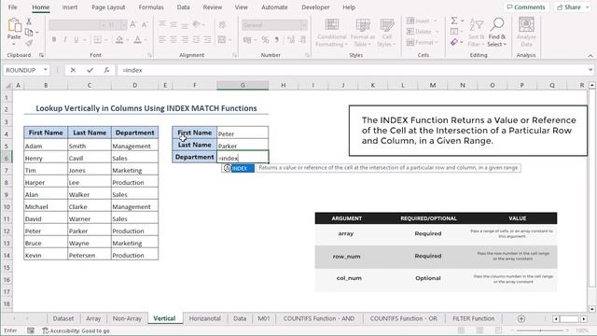Click the Cut scissors icon
This screenshot has width=597, height=336.
coord(29,21)
